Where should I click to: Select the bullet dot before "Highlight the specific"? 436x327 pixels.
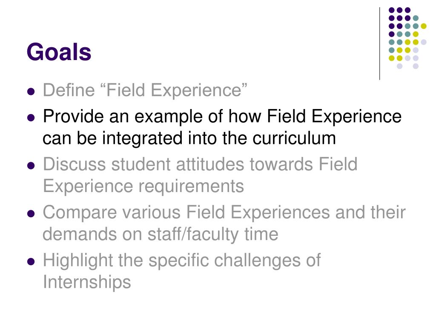[31, 262]
